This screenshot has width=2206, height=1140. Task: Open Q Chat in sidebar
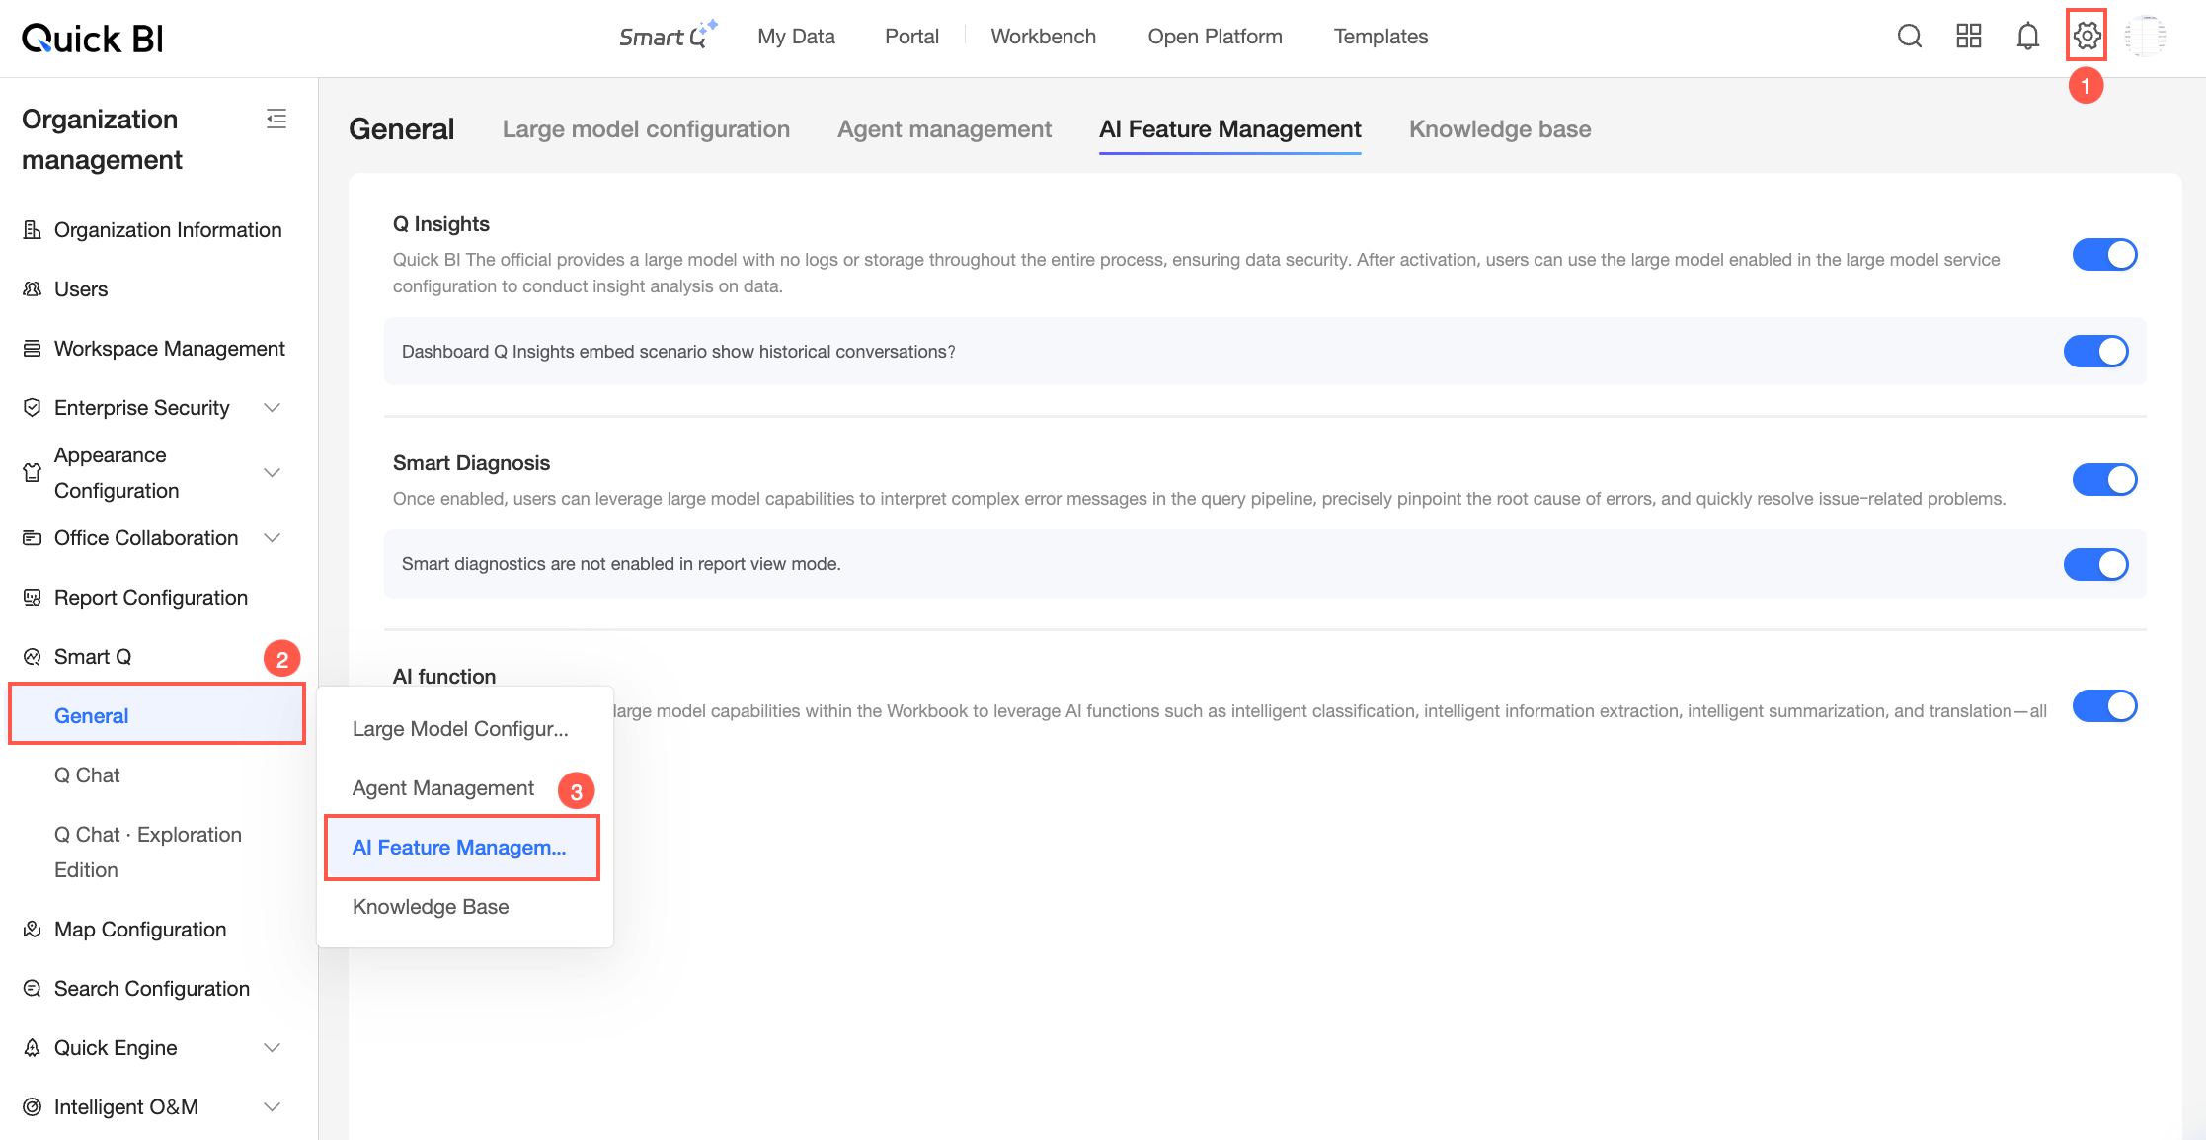pyautogui.click(x=87, y=775)
